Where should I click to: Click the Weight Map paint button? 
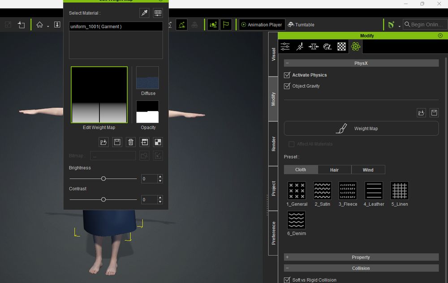point(361,129)
